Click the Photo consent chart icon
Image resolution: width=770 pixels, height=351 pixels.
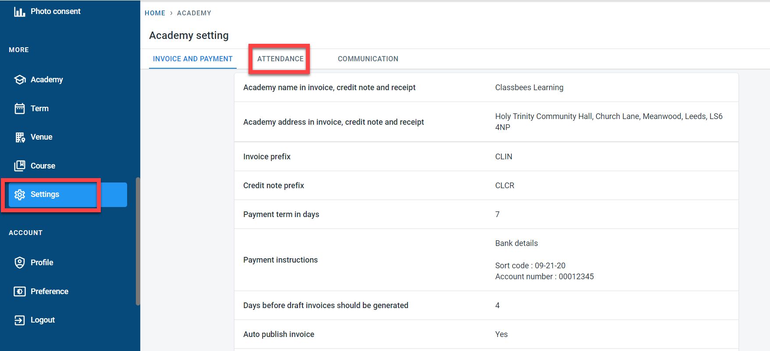19,12
